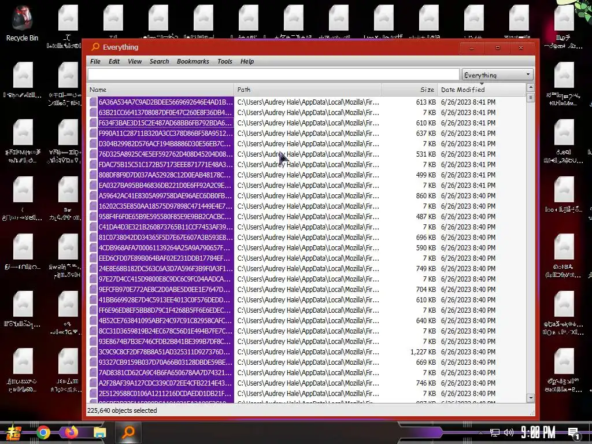Open the Bookmarks menu

[193, 61]
